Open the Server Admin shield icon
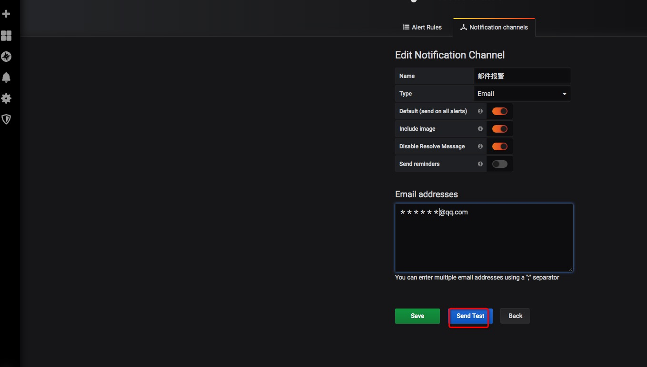647x367 pixels. [x=6, y=119]
